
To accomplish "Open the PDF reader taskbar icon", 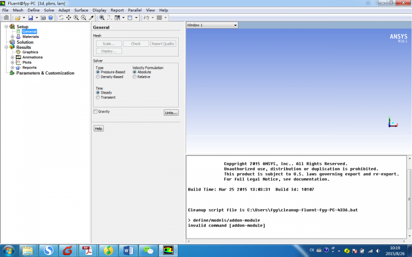I will (88, 251).
